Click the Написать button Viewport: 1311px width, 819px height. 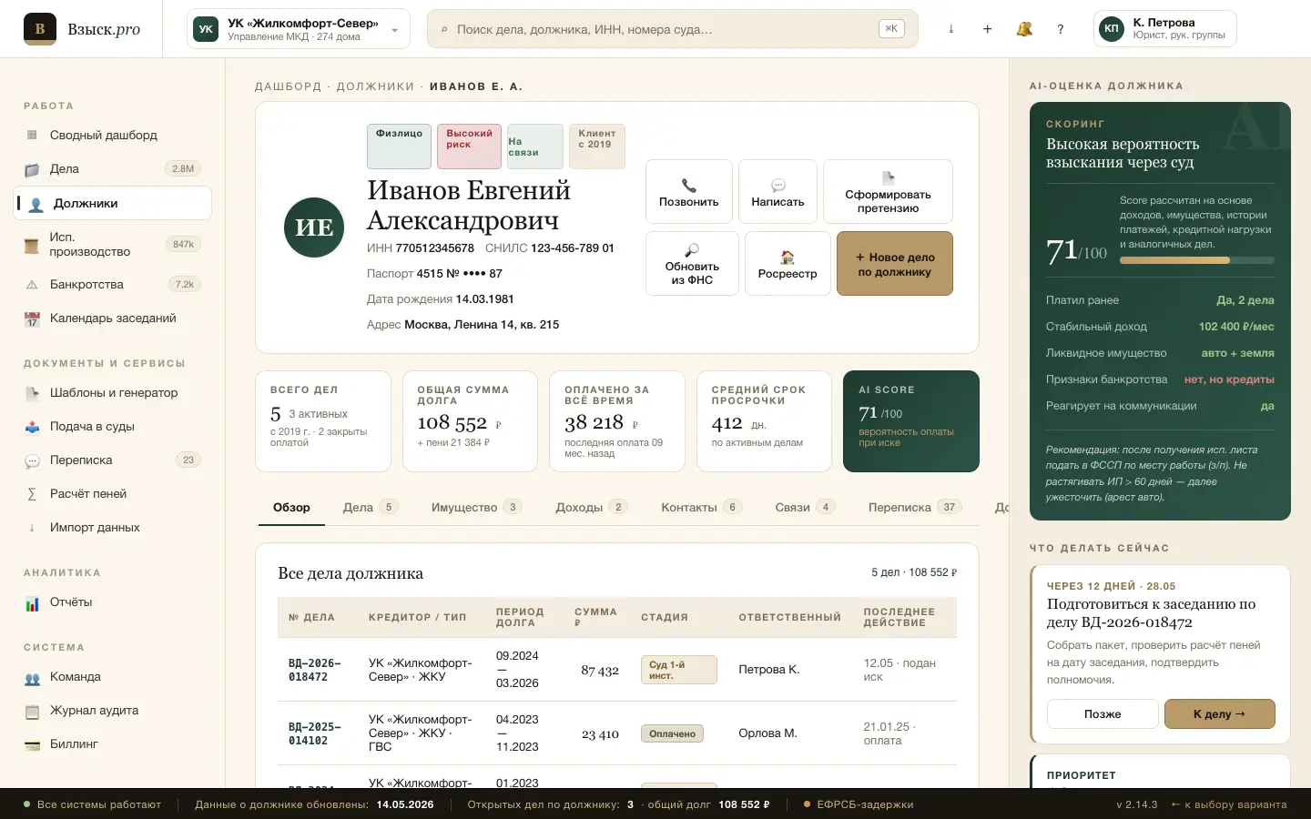[x=777, y=191]
